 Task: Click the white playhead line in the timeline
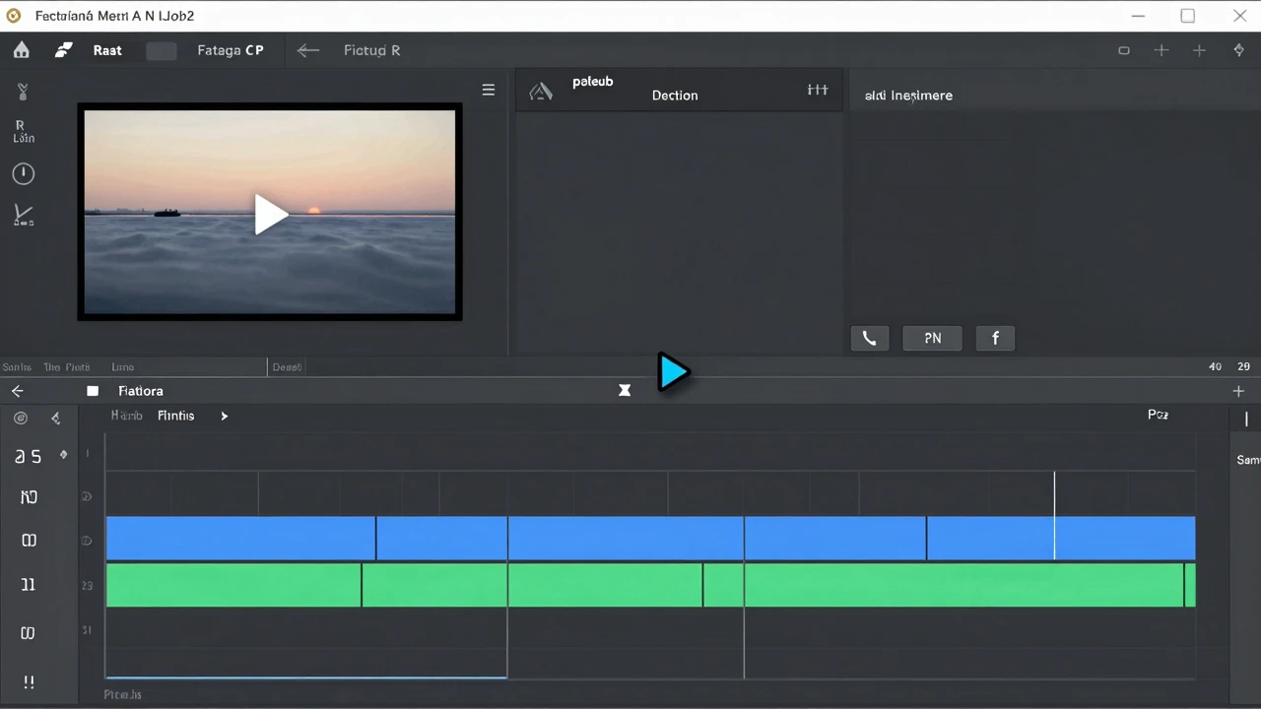(x=1054, y=515)
